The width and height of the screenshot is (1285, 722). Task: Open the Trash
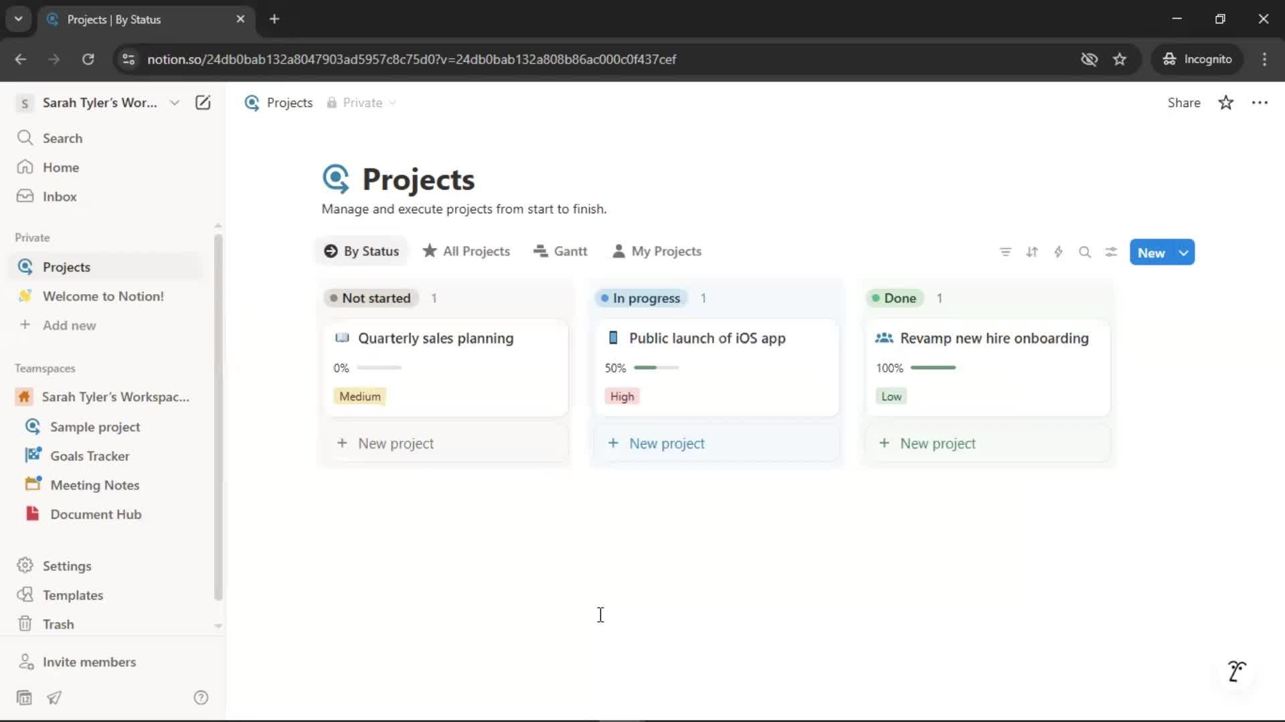pos(107,624)
